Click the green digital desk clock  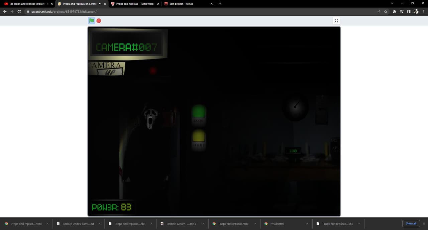tap(293, 151)
